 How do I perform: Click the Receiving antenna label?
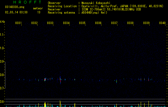coord(61,13)
